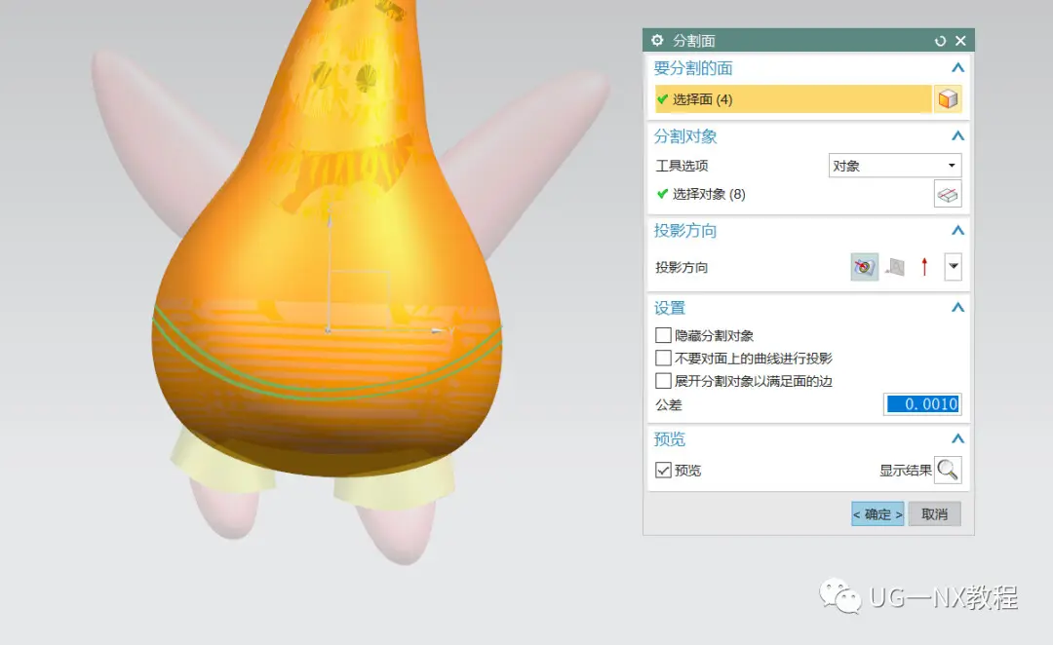
Task: Toggle the 隐藏分割对象 checkbox
Action: (663, 335)
